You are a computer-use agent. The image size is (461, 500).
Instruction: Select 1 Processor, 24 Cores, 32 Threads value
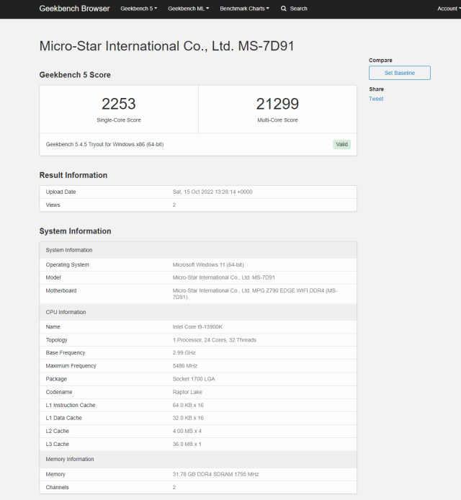click(x=214, y=340)
